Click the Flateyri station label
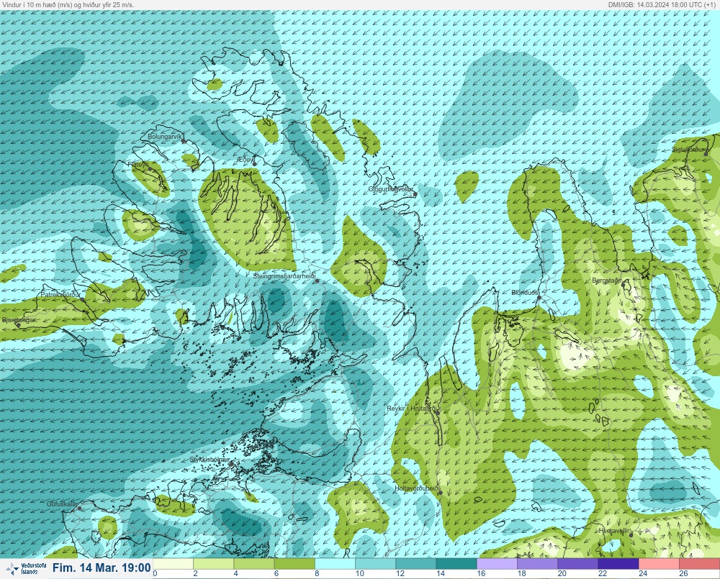 138,164
